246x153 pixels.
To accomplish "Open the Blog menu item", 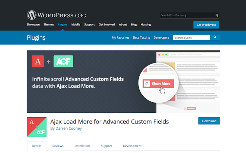I will 134,25.
